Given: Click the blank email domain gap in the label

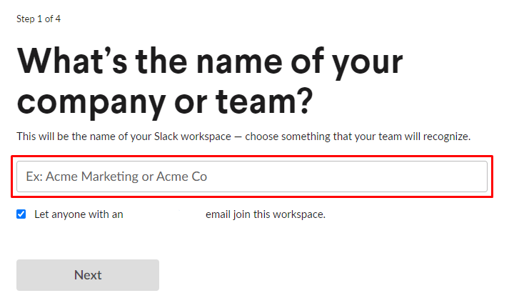Looking at the screenshot, I should (x=164, y=214).
